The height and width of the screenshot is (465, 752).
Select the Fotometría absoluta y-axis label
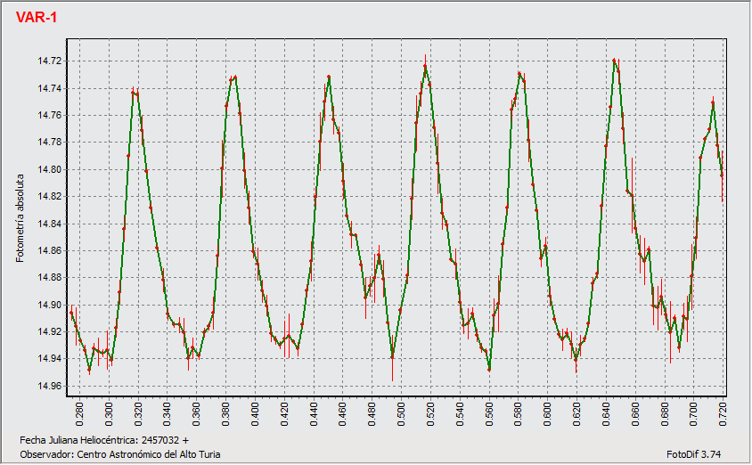[20, 214]
